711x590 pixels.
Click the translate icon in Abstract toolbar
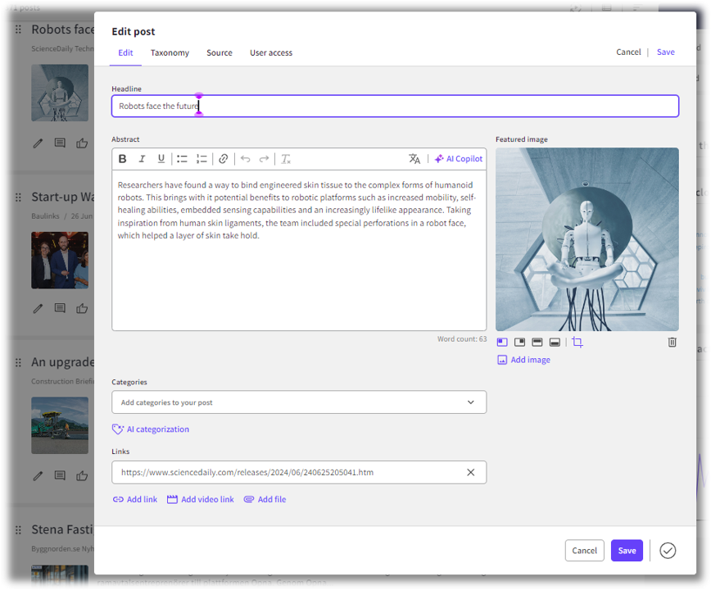point(414,159)
